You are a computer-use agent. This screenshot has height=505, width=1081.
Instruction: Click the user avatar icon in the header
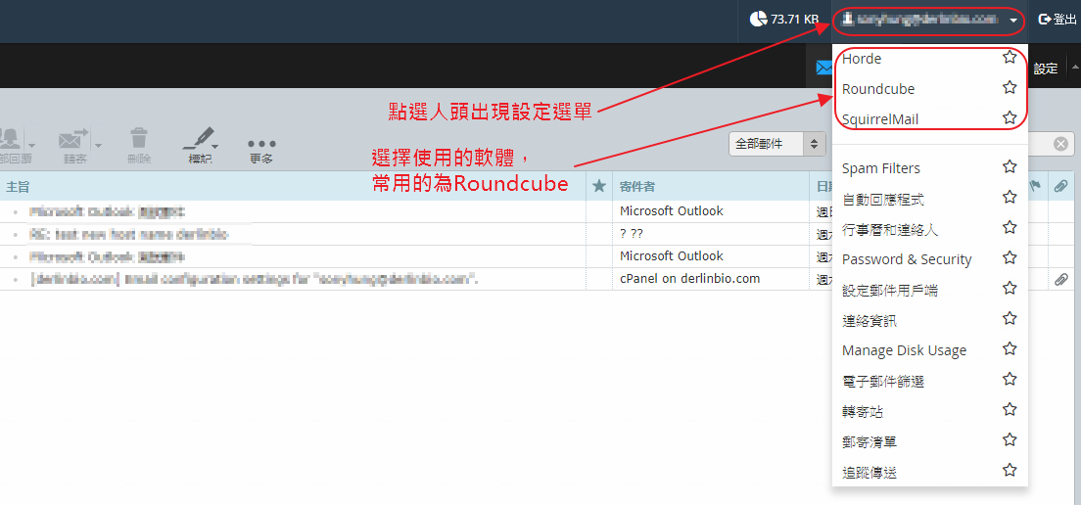point(847,20)
